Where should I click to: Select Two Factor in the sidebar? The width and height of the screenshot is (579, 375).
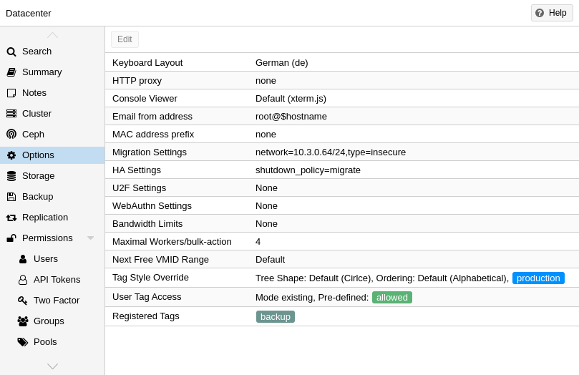click(x=56, y=301)
